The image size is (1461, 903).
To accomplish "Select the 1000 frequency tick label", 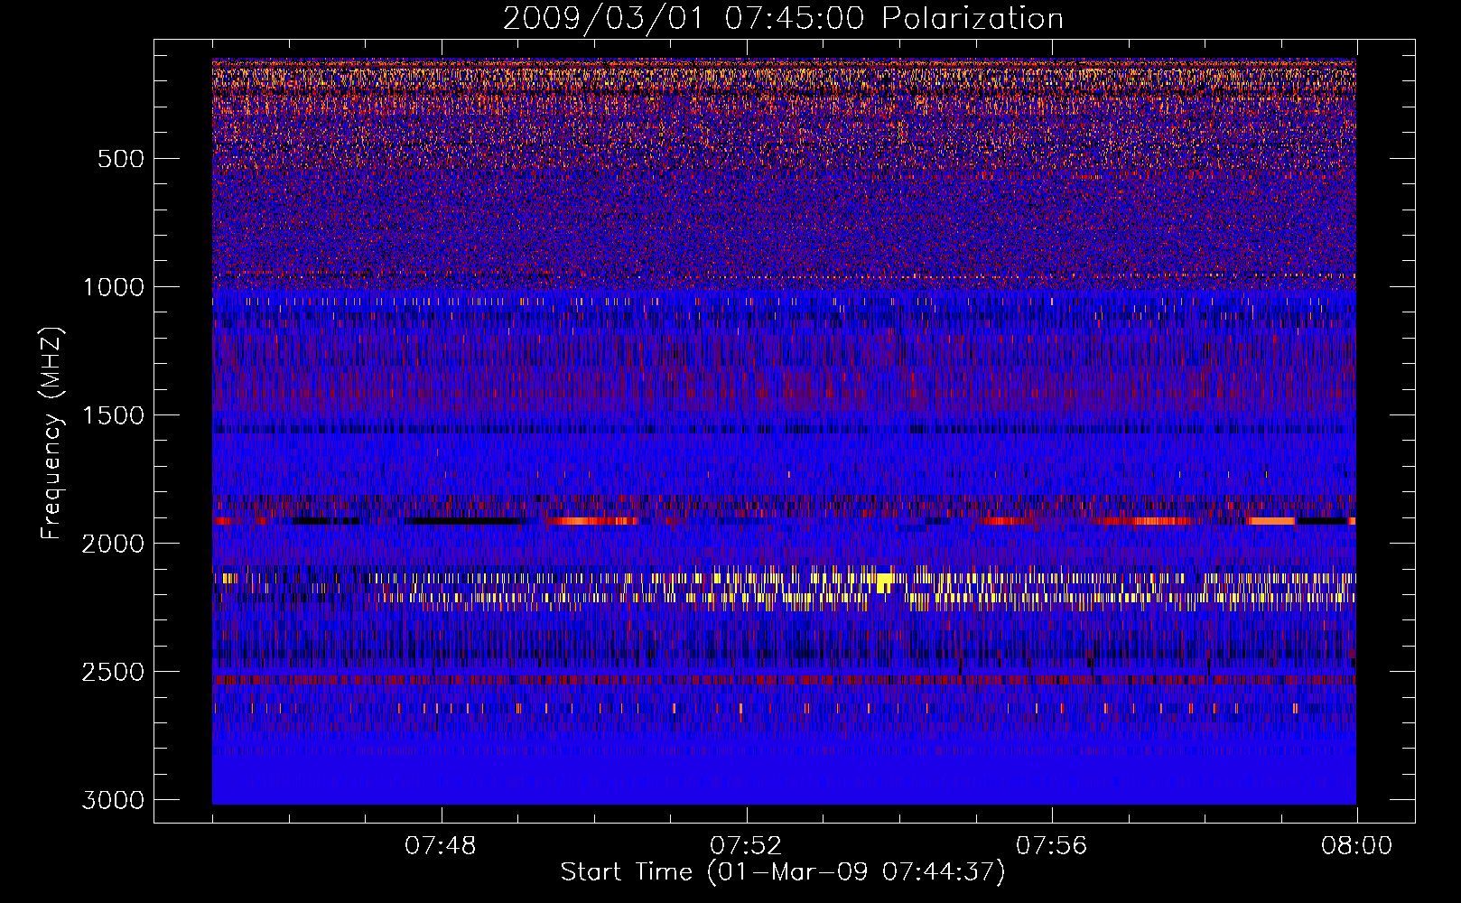I will pos(113,287).
